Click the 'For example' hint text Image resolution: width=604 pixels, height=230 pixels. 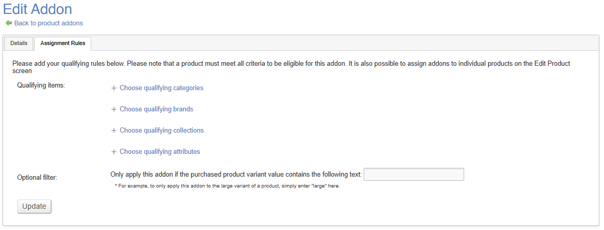pos(227,186)
